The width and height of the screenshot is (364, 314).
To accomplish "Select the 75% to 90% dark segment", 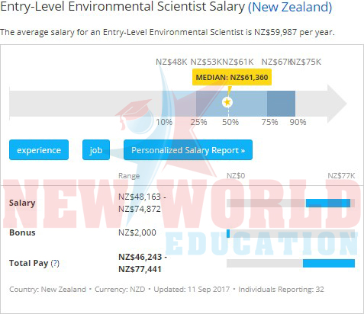I will 281,104.
